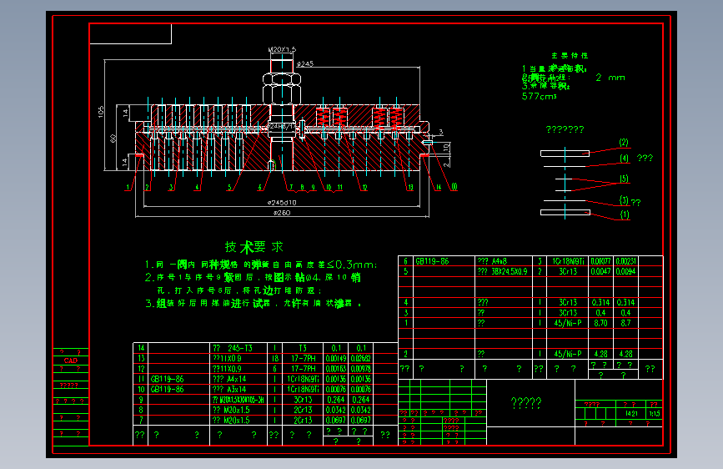Click the 8.70 unit weight in row 1
This screenshot has height=469, width=723.
click(x=600, y=323)
